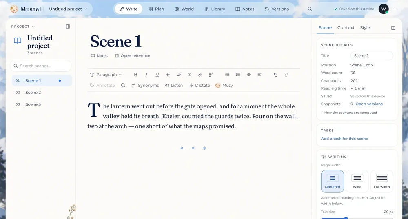Collapse the left project sidebar
Viewport: 408px width, 219px height.
68,27
